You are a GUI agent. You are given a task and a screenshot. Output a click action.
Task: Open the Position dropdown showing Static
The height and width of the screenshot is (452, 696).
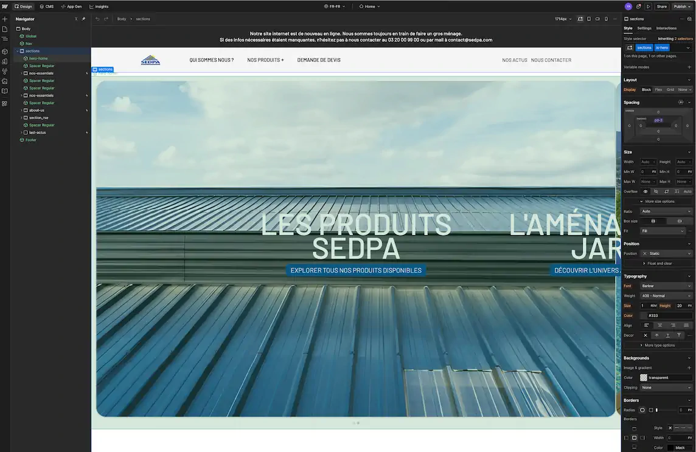coord(666,254)
